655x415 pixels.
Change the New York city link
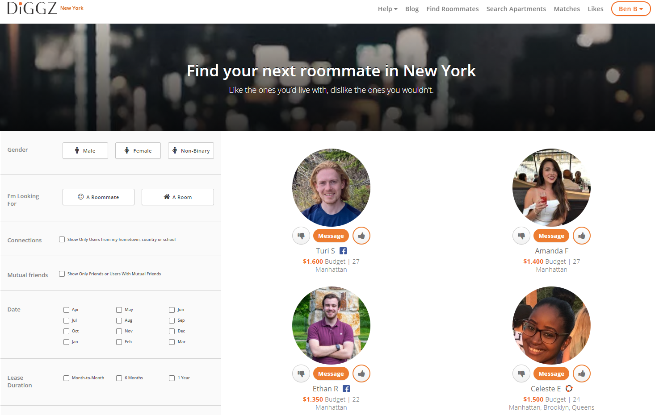tap(72, 8)
